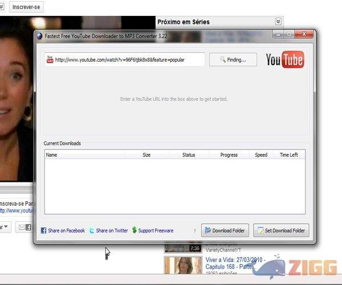Viewport: 342px width, 285px height.
Task: Click the Set Download Folder button
Action: point(282,231)
